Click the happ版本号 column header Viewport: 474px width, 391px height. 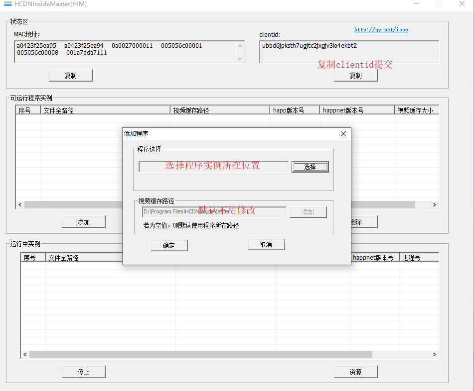pyautogui.click(x=295, y=110)
